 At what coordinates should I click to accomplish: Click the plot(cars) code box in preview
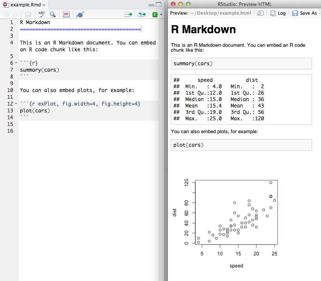[241, 145]
